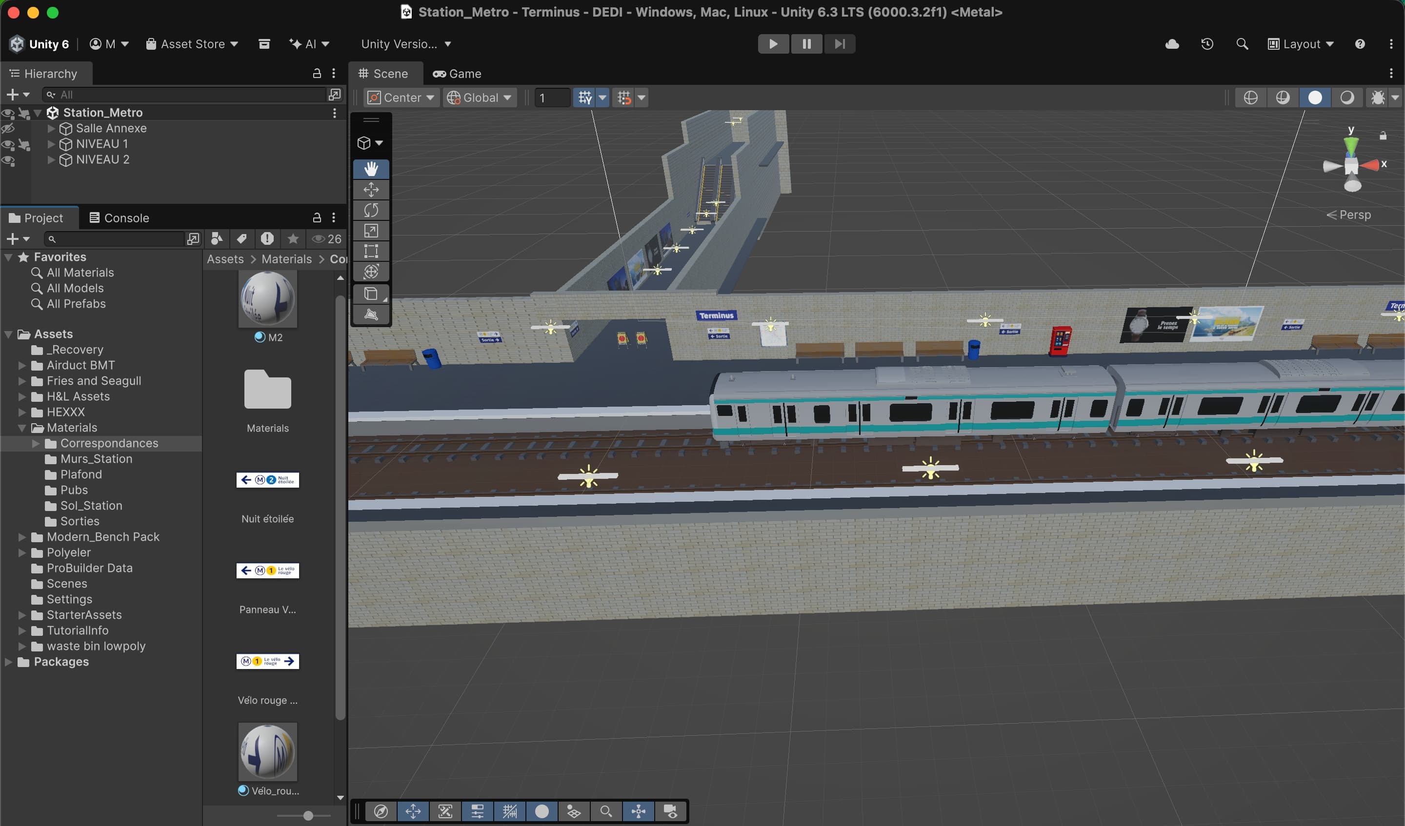1405x826 pixels.
Task: Switch to the Game tab
Action: (457, 74)
